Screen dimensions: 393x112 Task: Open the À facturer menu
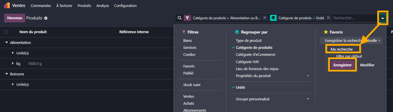click(x=64, y=6)
